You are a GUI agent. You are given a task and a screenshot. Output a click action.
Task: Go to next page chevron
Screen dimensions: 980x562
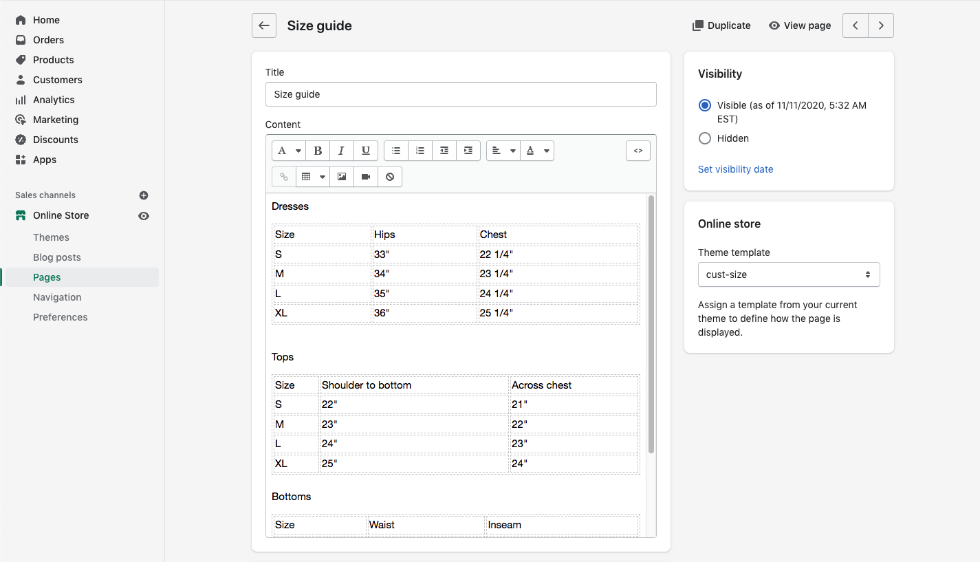[881, 25]
